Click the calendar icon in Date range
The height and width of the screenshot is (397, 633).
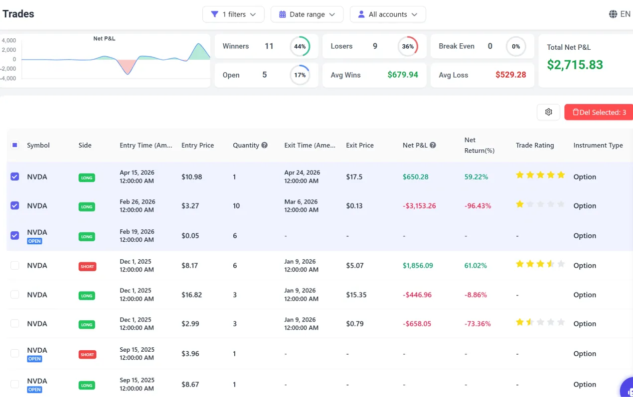coord(283,14)
